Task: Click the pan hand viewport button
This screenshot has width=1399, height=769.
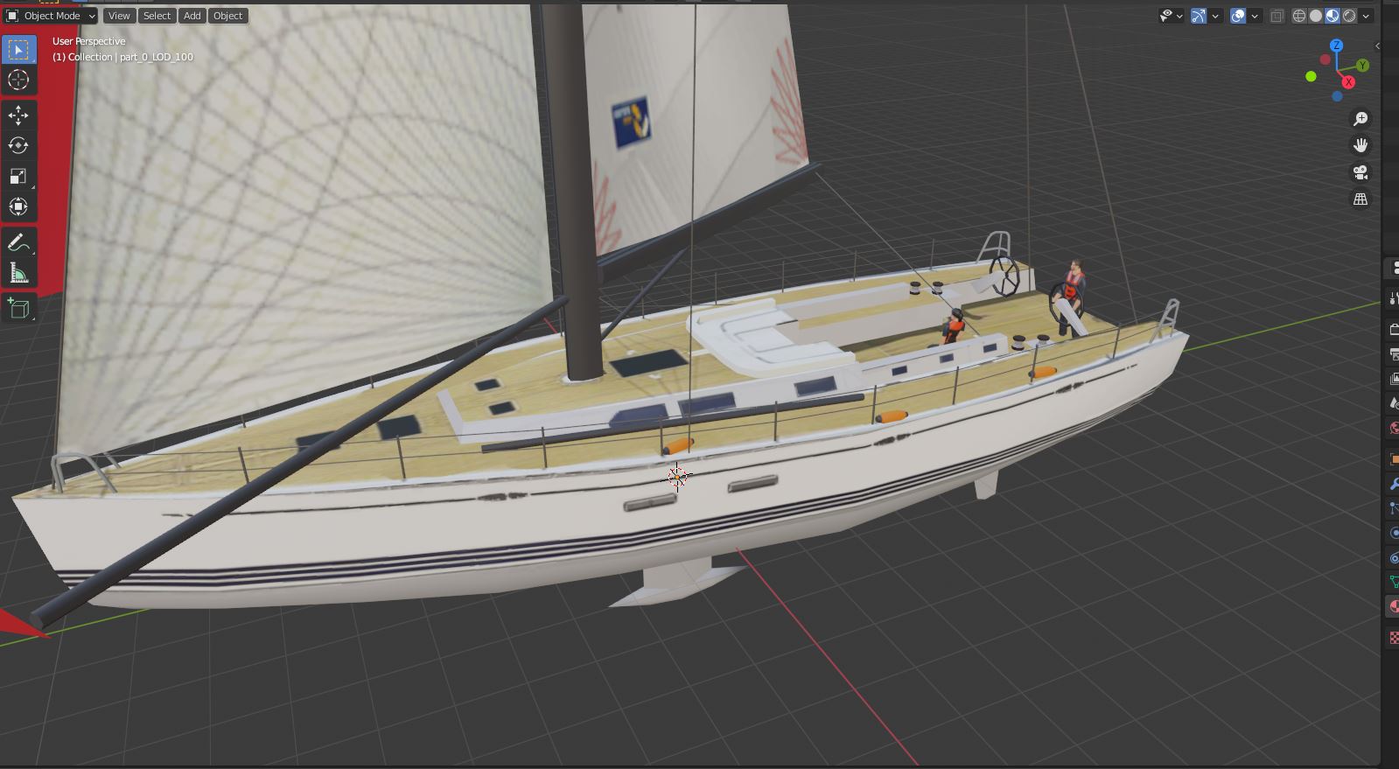Action: 1361,145
